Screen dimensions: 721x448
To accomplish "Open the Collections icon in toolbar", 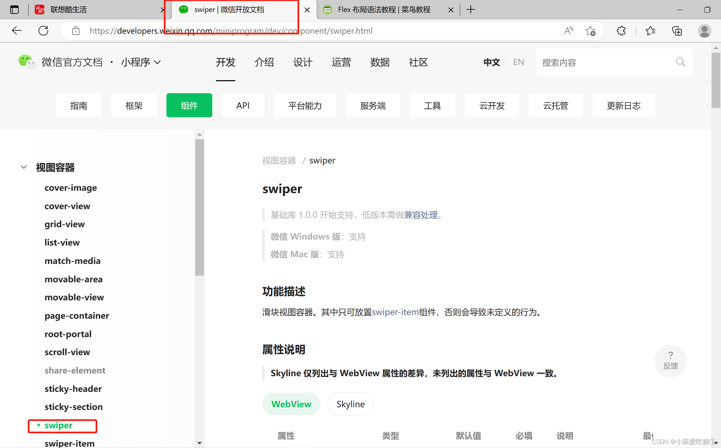I will tap(677, 31).
